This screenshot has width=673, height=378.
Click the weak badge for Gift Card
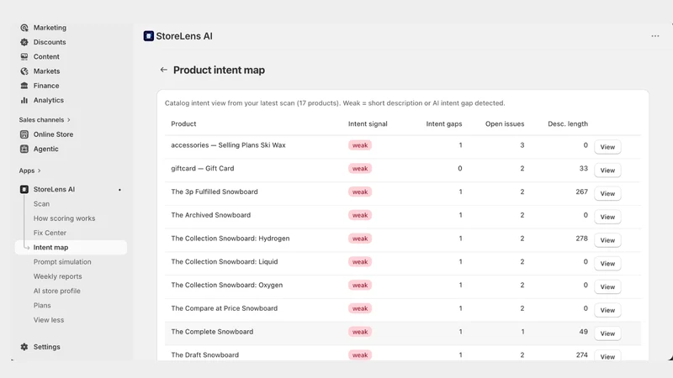point(360,169)
